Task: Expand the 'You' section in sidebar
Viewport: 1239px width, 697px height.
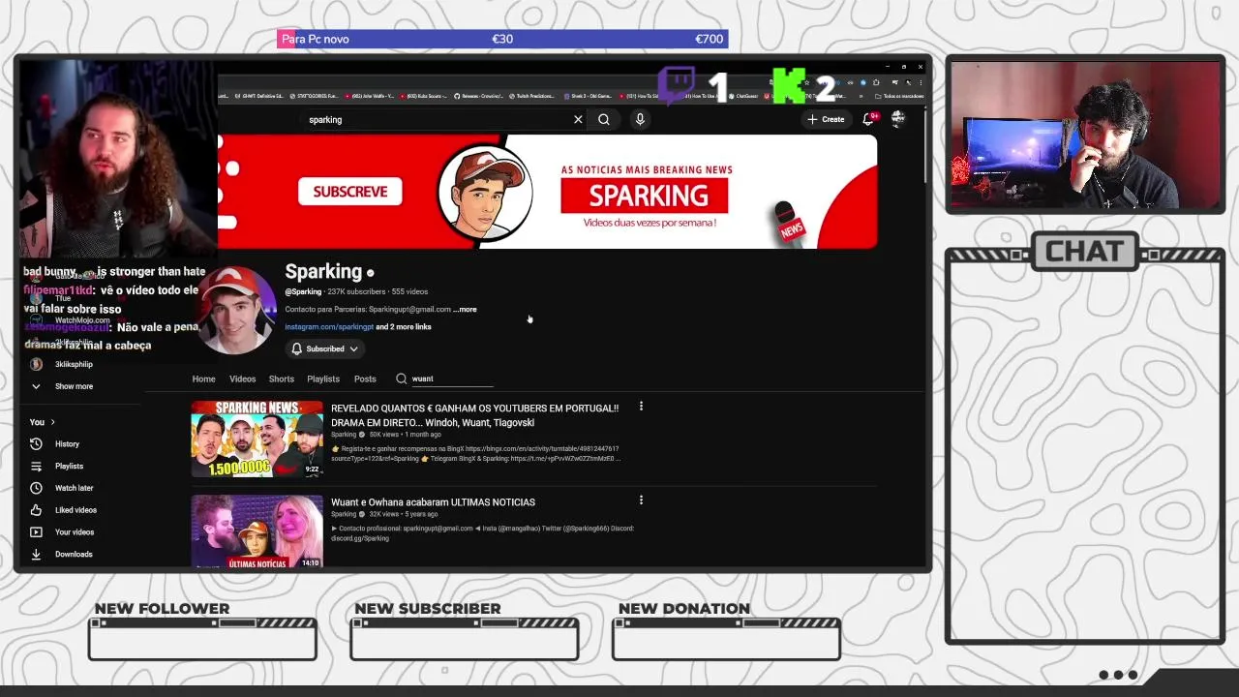Action: (43, 422)
